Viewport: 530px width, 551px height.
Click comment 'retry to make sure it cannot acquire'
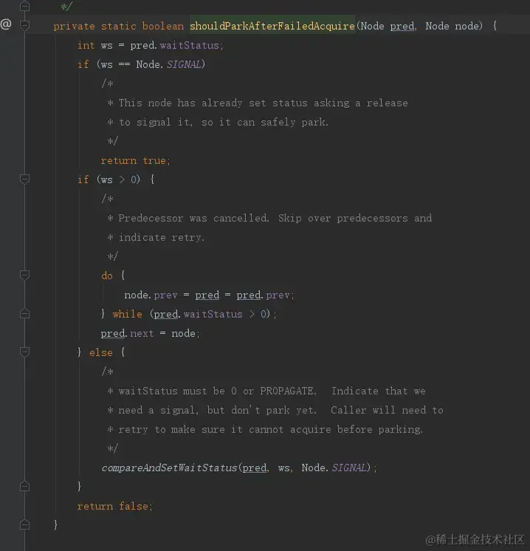(x=225, y=429)
